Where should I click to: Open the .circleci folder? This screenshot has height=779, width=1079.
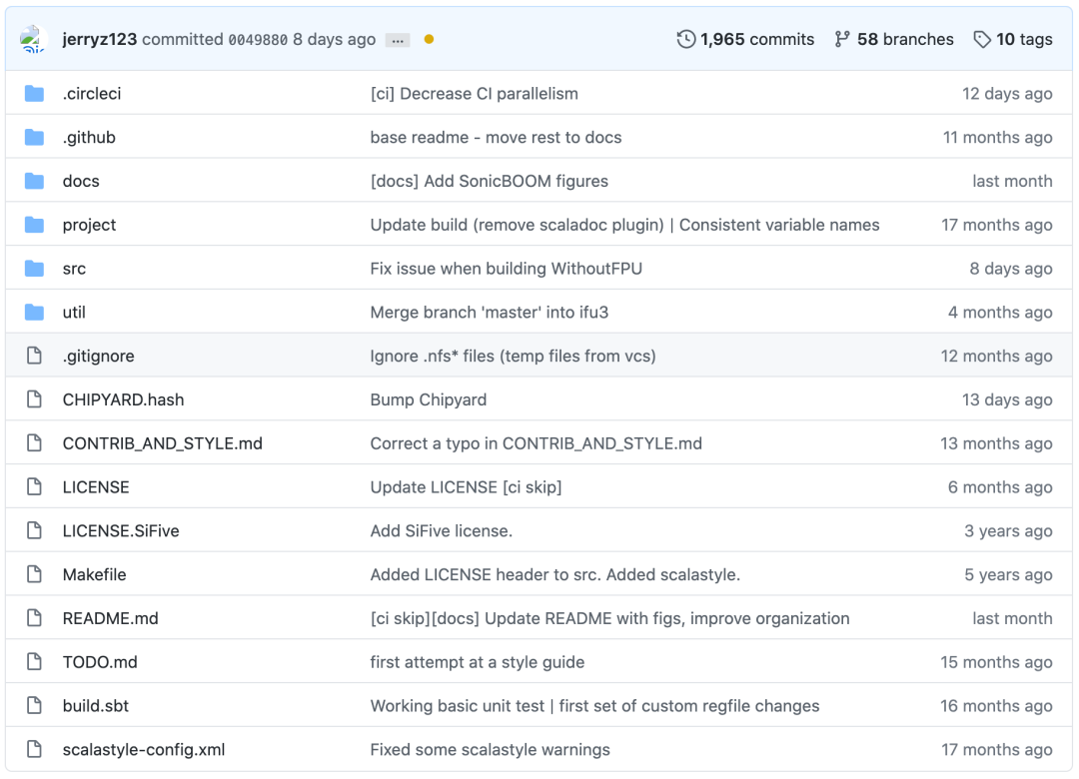coord(92,94)
